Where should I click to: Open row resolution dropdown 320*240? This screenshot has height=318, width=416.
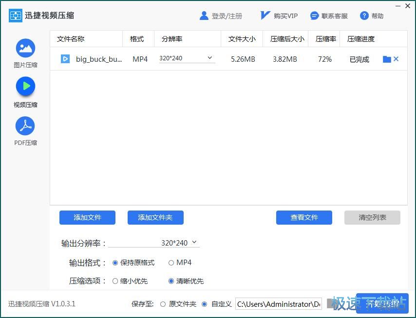[187, 58]
